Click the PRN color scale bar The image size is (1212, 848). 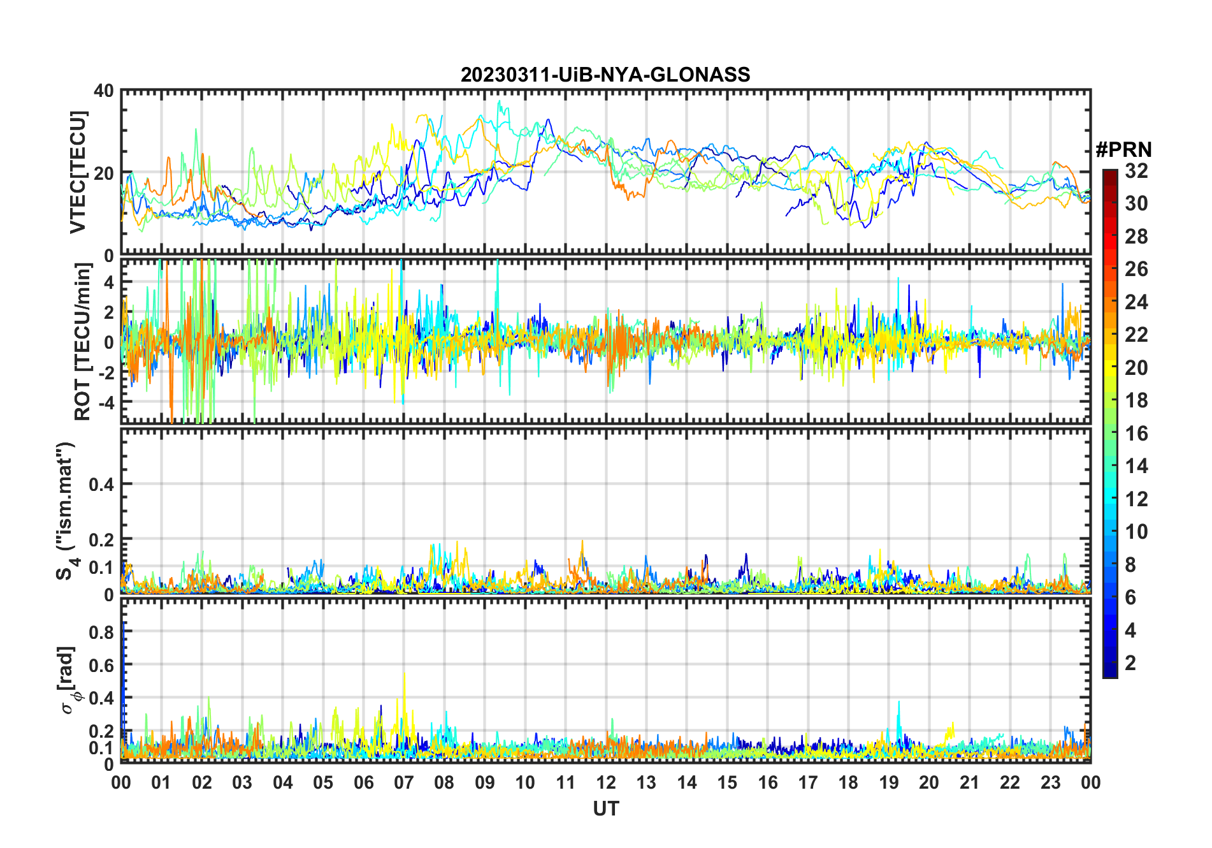pos(1109,423)
